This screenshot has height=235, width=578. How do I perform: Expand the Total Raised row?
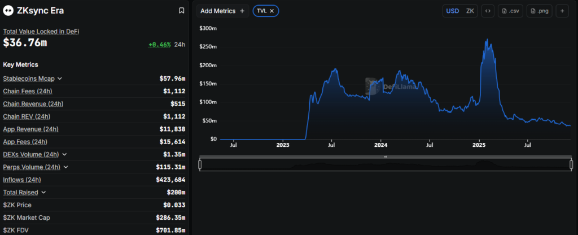click(x=43, y=192)
